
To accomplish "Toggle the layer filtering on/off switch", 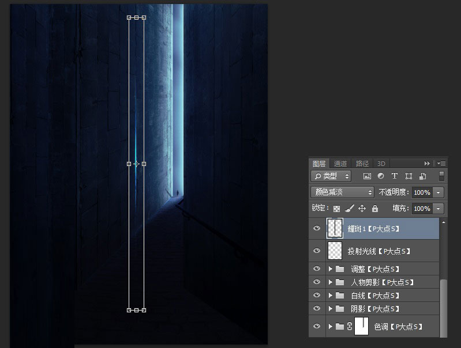I will 441,176.
